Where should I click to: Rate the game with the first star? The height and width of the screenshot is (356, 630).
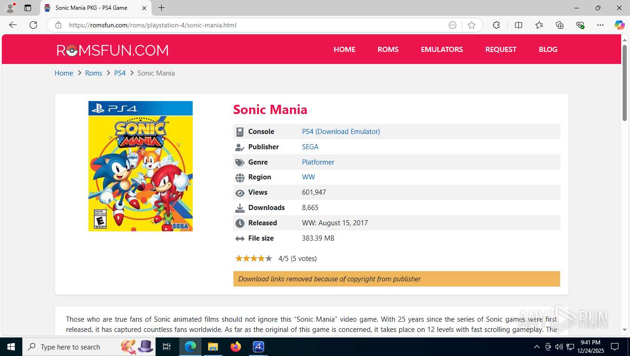click(239, 258)
